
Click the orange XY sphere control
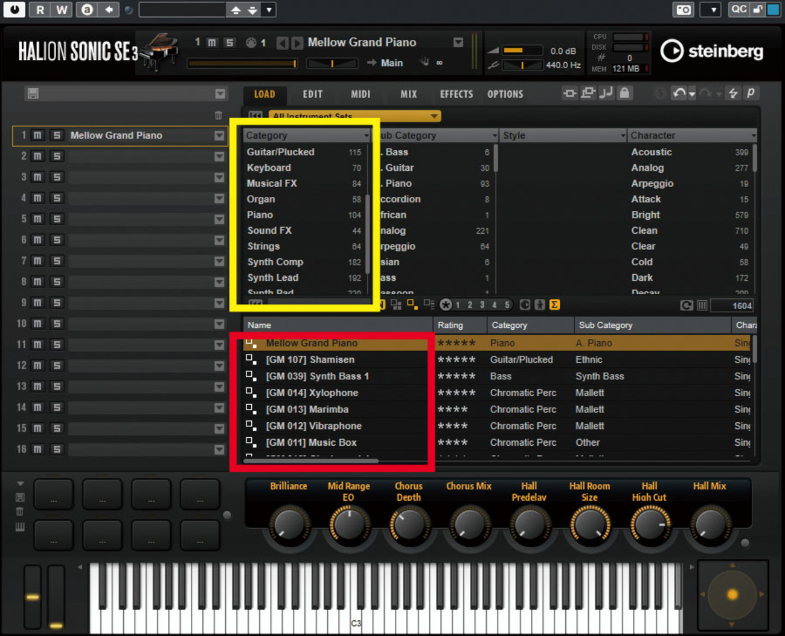[732, 594]
